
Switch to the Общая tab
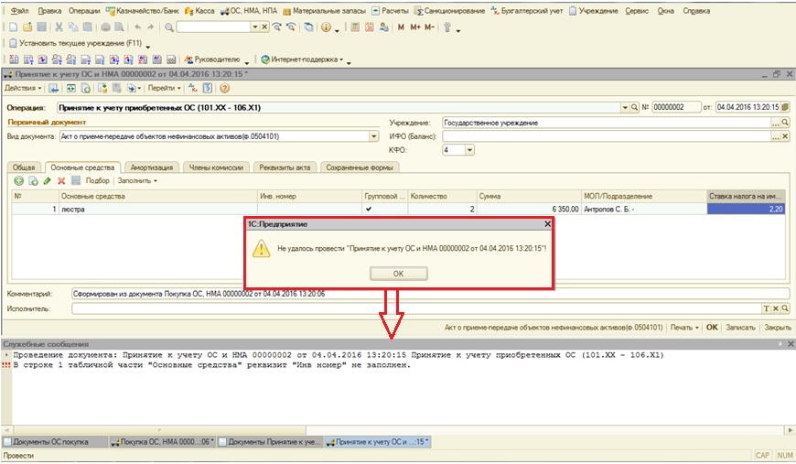point(24,167)
